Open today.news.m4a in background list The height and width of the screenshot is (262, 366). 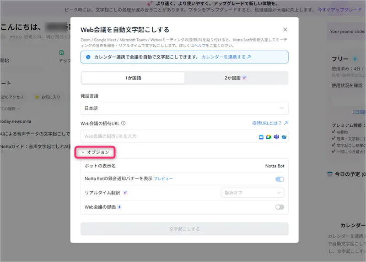(x=16, y=121)
